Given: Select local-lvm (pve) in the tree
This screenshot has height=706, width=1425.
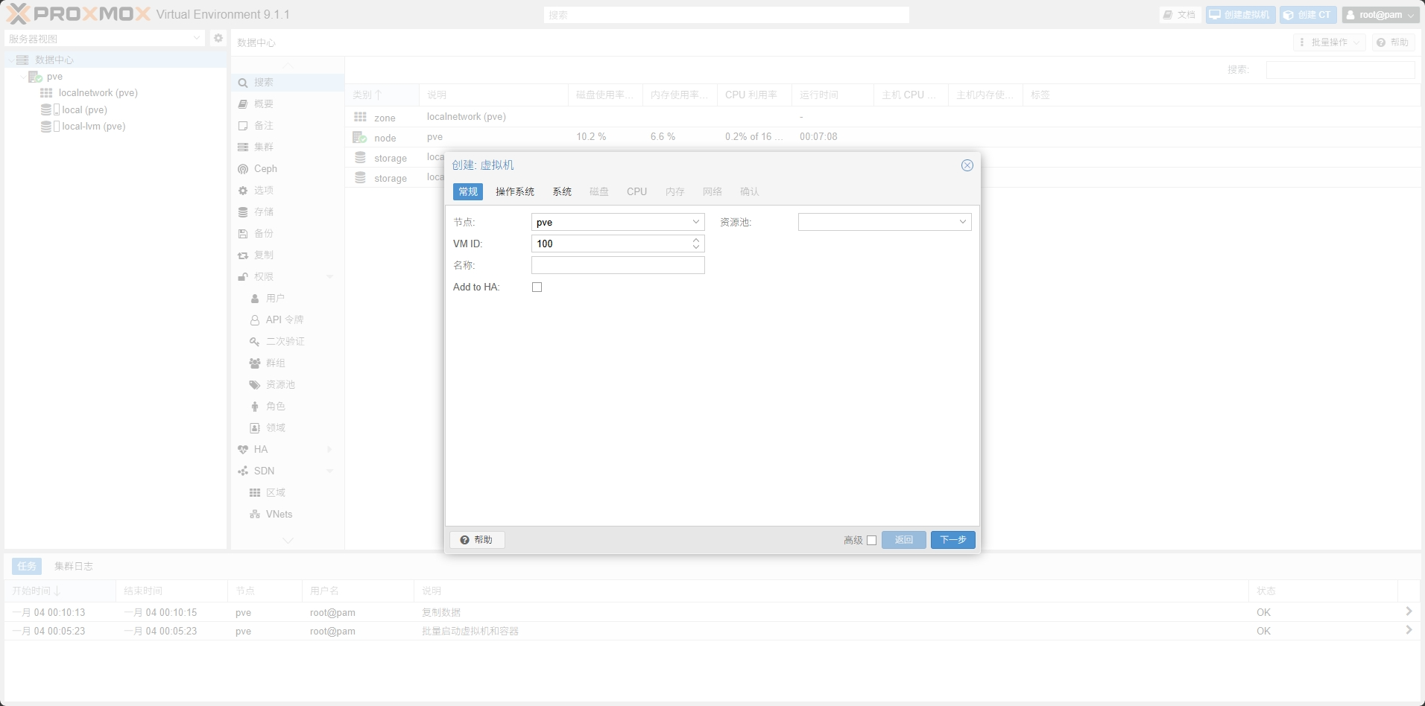Looking at the screenshot, I should [x=93, y=127].
